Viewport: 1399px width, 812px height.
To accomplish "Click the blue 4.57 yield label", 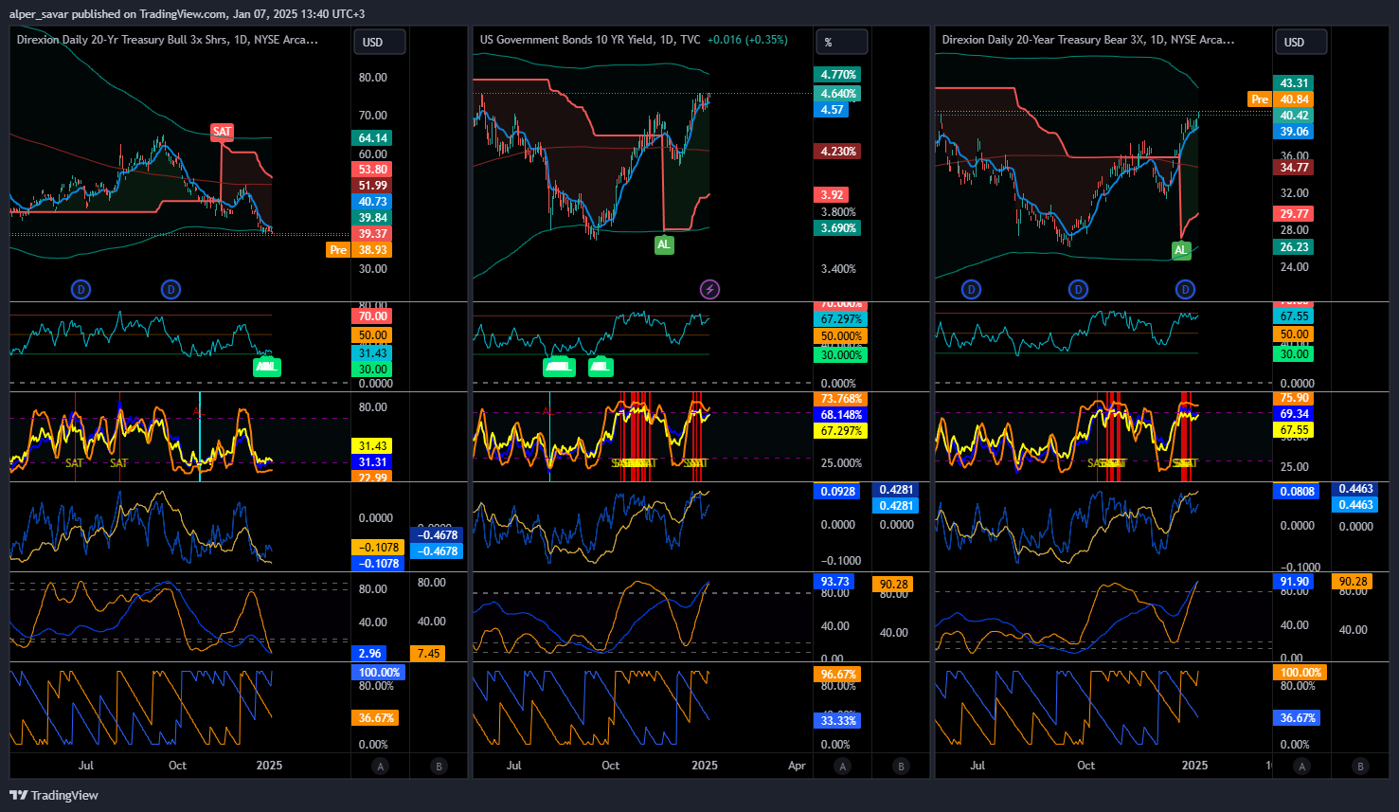I will click(832, 110).
